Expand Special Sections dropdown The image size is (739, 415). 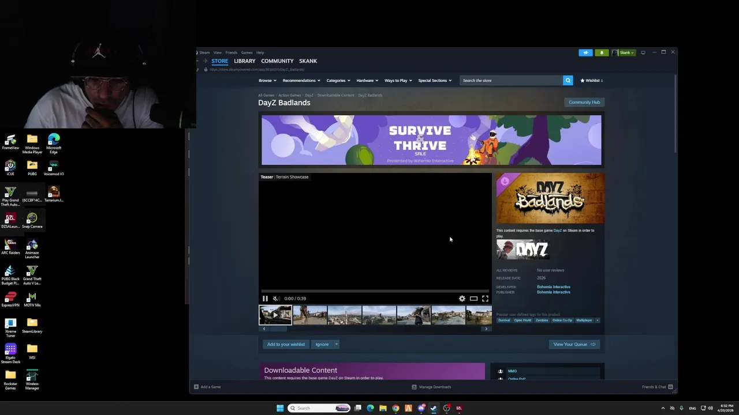(435, 81)
